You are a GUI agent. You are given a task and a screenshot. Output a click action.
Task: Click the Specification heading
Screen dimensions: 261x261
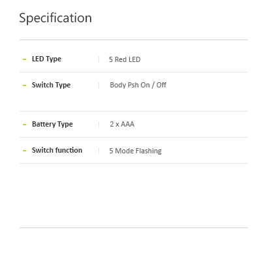[55, 18]
